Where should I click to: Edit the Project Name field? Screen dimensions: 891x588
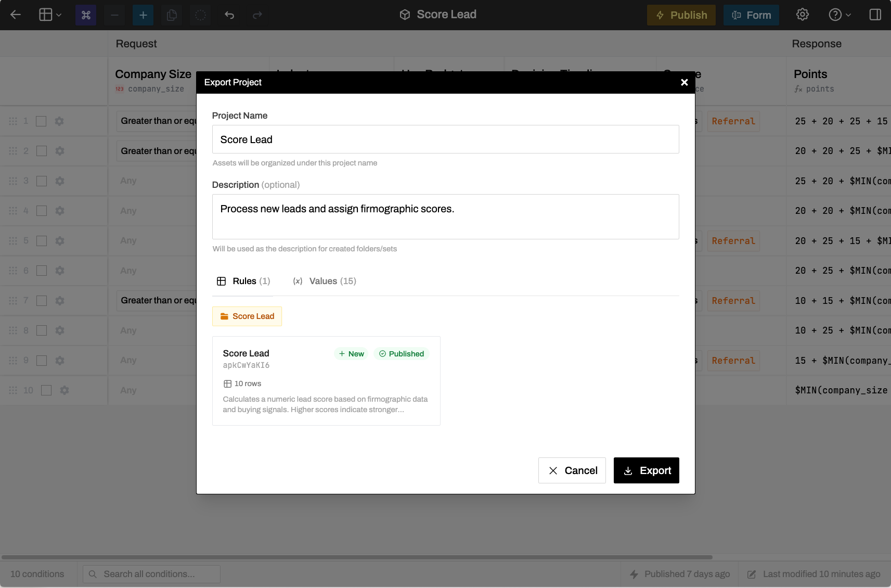(445, 139)
